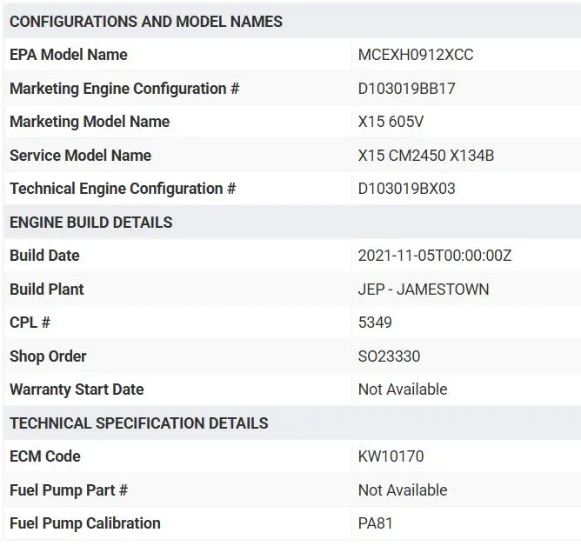Click the Engine Build Details section header
Viewport: 581px width, 546px height.
point(90,223)
